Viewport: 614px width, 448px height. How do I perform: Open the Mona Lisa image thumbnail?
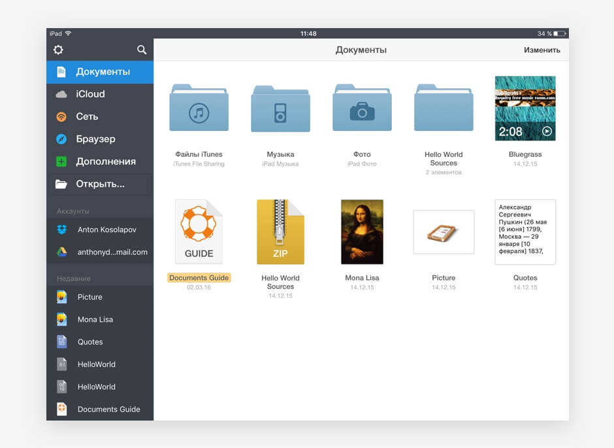tap(362, 232)
